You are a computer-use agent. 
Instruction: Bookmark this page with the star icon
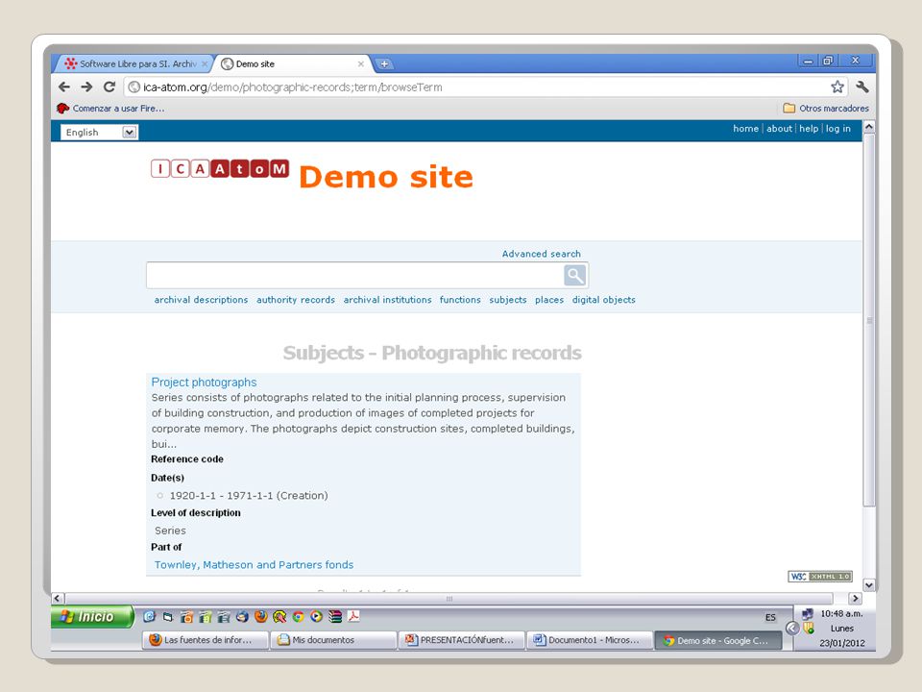[837, 87]
